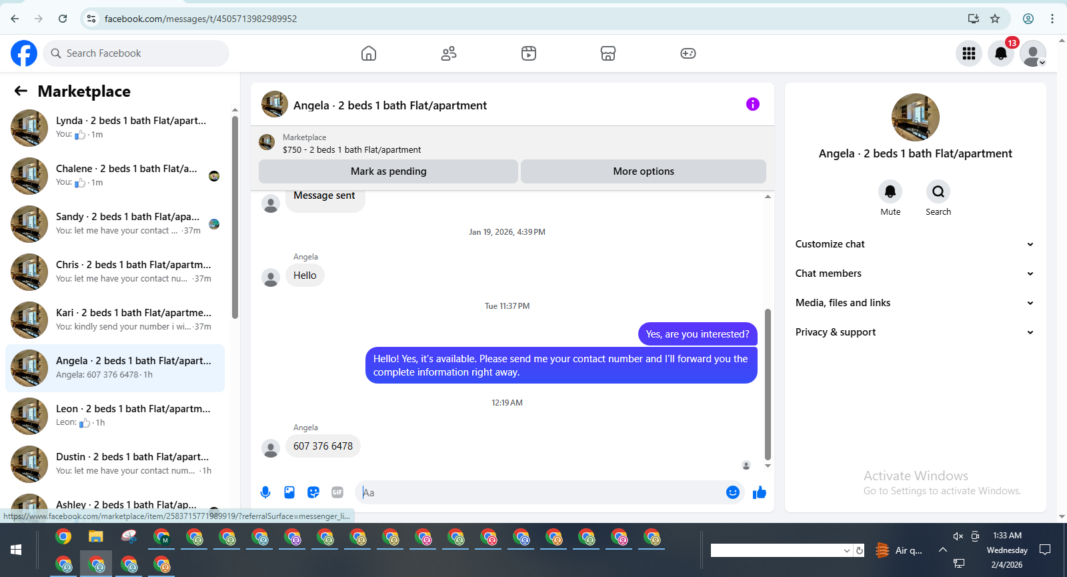Open Kari's conversation in the list
This screenshot has width=1067, height=577.
click(x=115, y=320)
